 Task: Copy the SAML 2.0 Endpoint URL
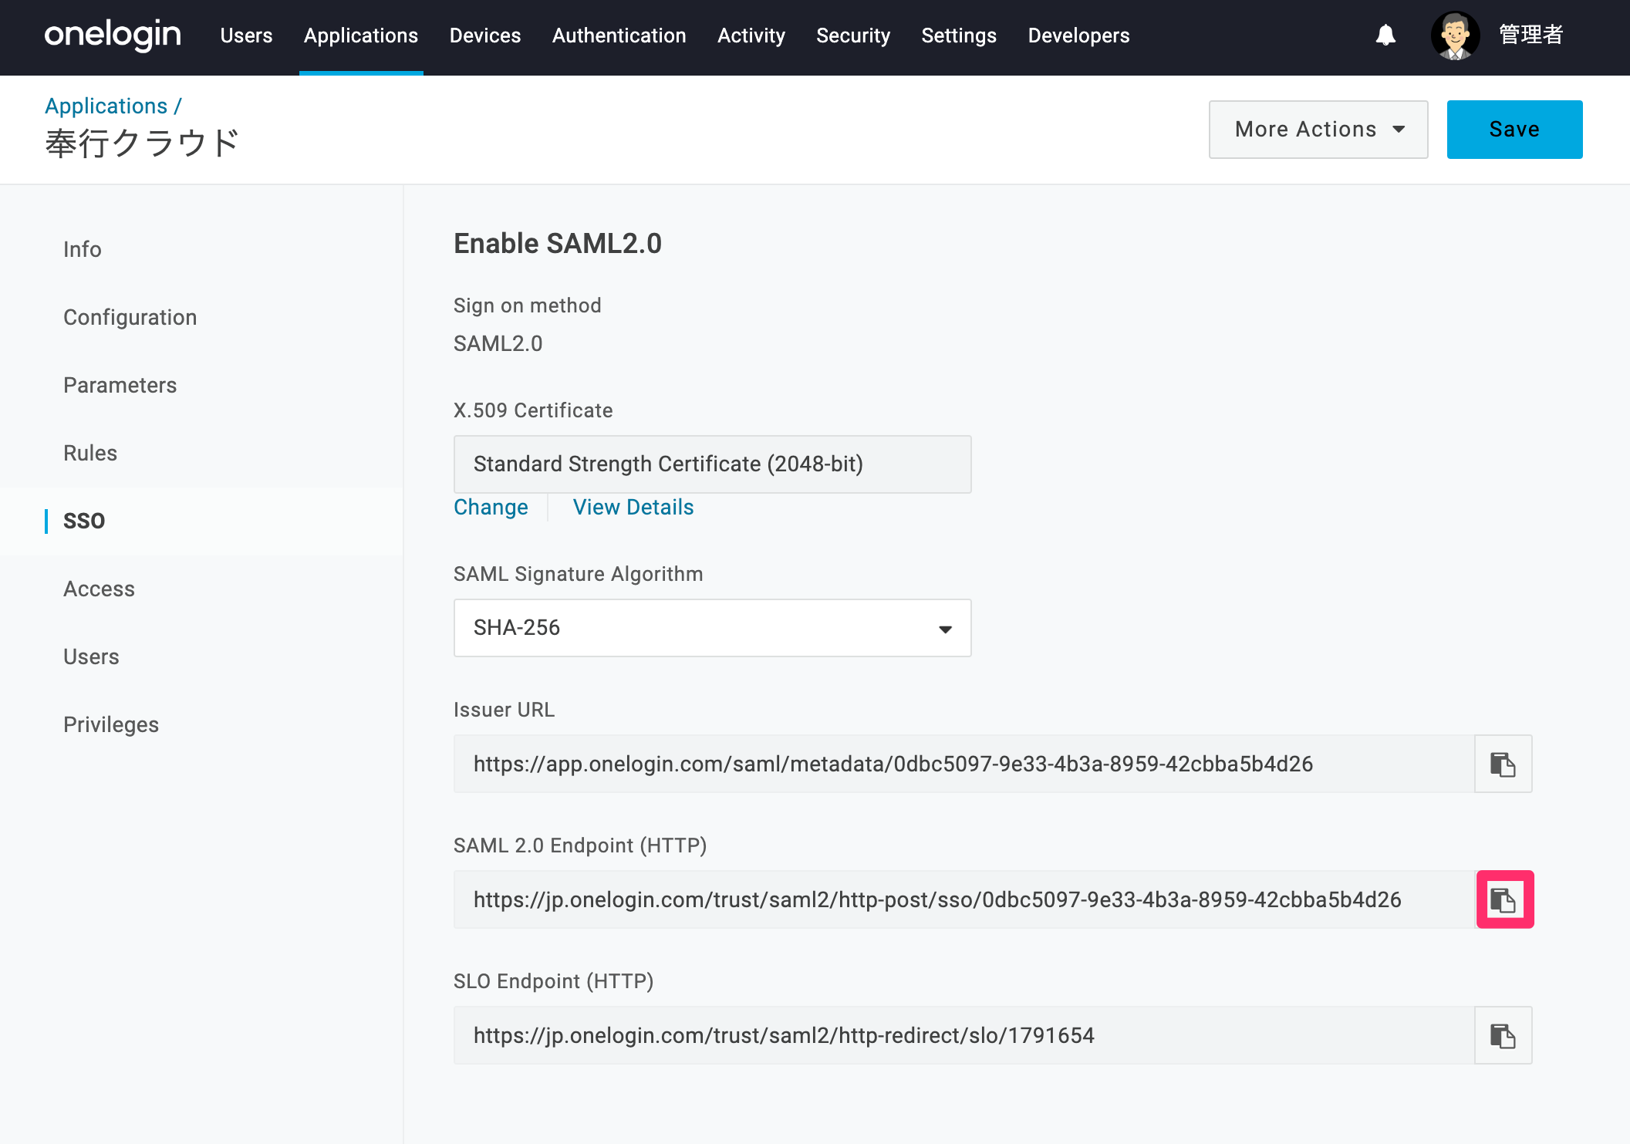point(1504,899)
